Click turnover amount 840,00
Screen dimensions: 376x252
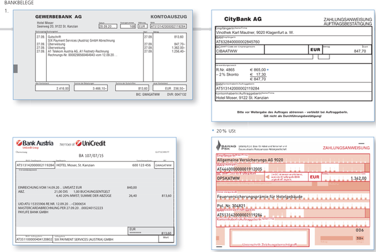coord(132,188)
